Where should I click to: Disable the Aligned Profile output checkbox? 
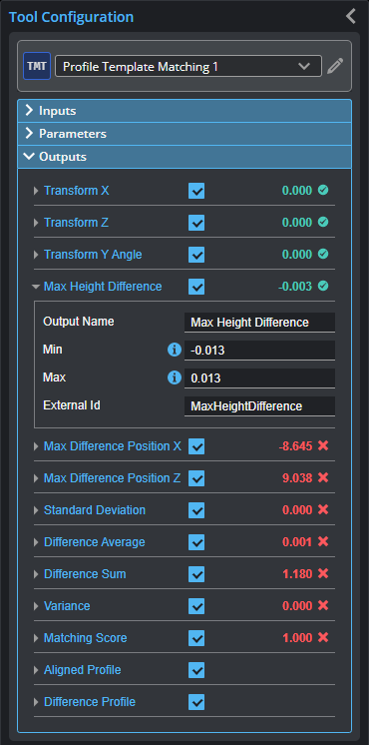click(196, 670)
